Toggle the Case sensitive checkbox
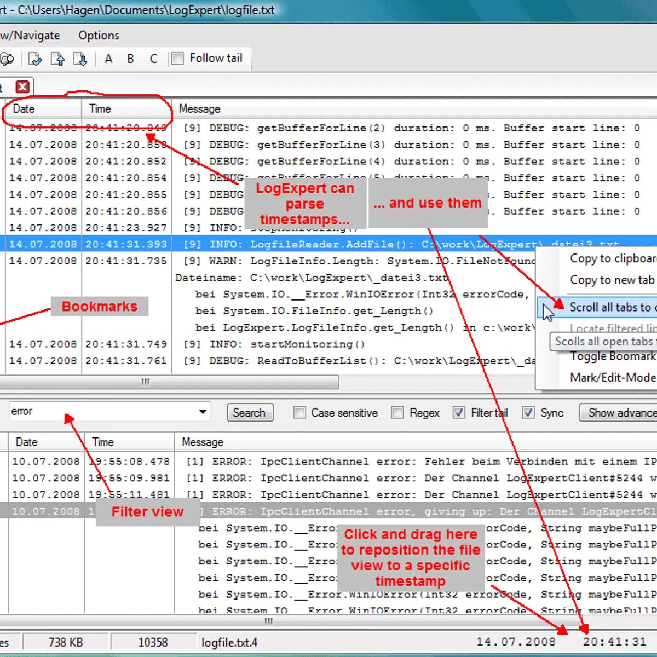 click(x=299, y=412)
